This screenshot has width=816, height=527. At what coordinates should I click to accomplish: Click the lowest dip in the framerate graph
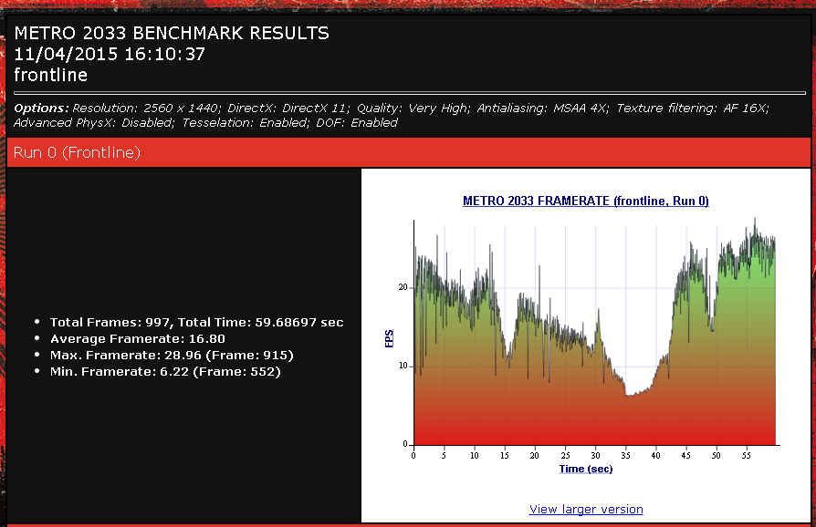point(629,396)
